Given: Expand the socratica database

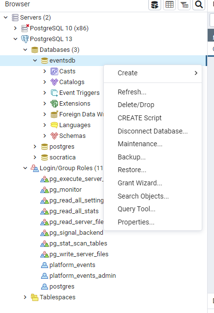Looking at the screenshot, I should tap(35, 157).
